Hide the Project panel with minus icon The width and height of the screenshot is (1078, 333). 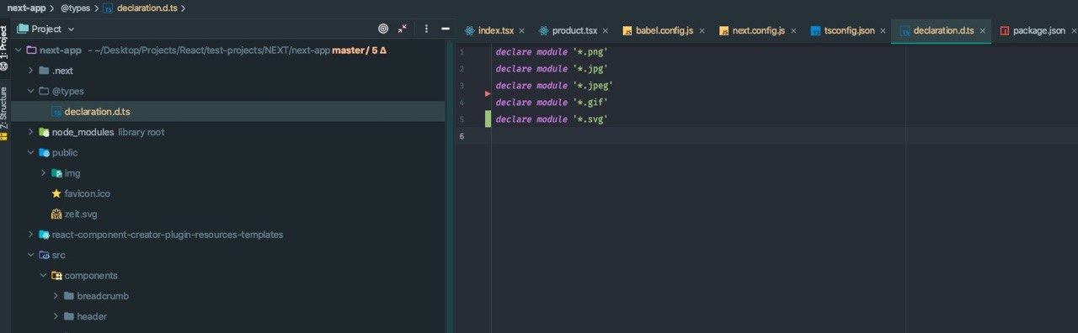coord(446,29)
